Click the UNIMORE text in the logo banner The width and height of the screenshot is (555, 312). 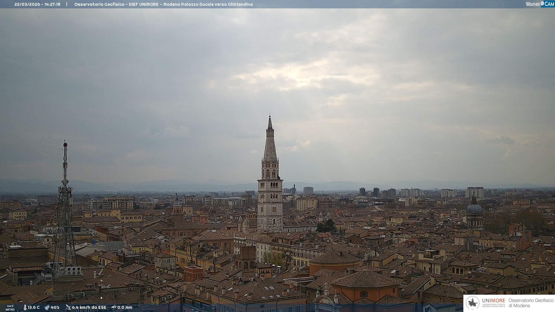coord(493,300)
